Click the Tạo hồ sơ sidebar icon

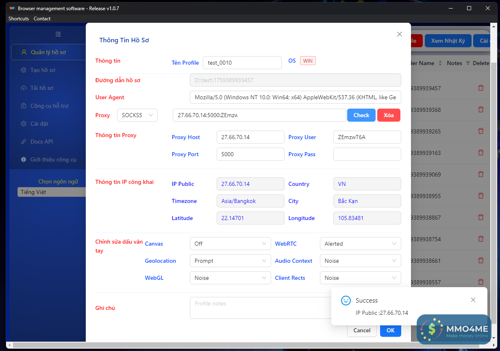23,70
